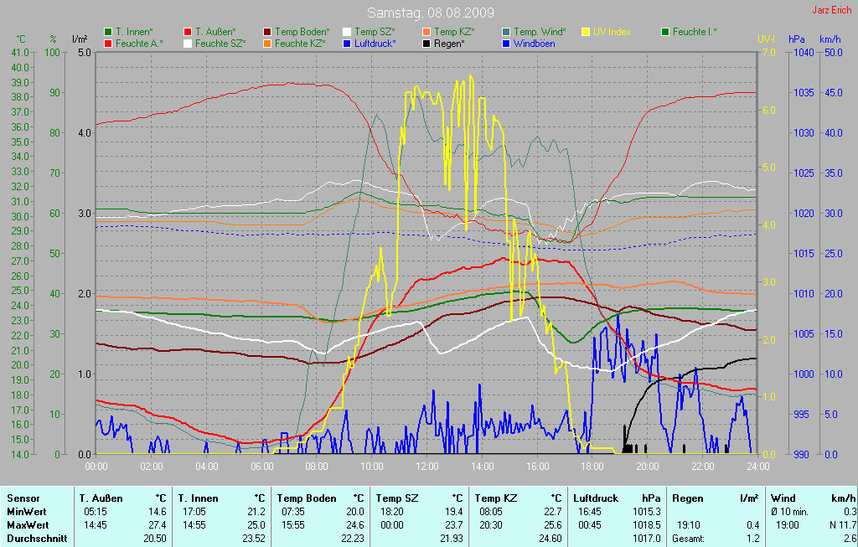Click the 'Luftdruck' table column header

pyautogui.click(x=596, y=498)
